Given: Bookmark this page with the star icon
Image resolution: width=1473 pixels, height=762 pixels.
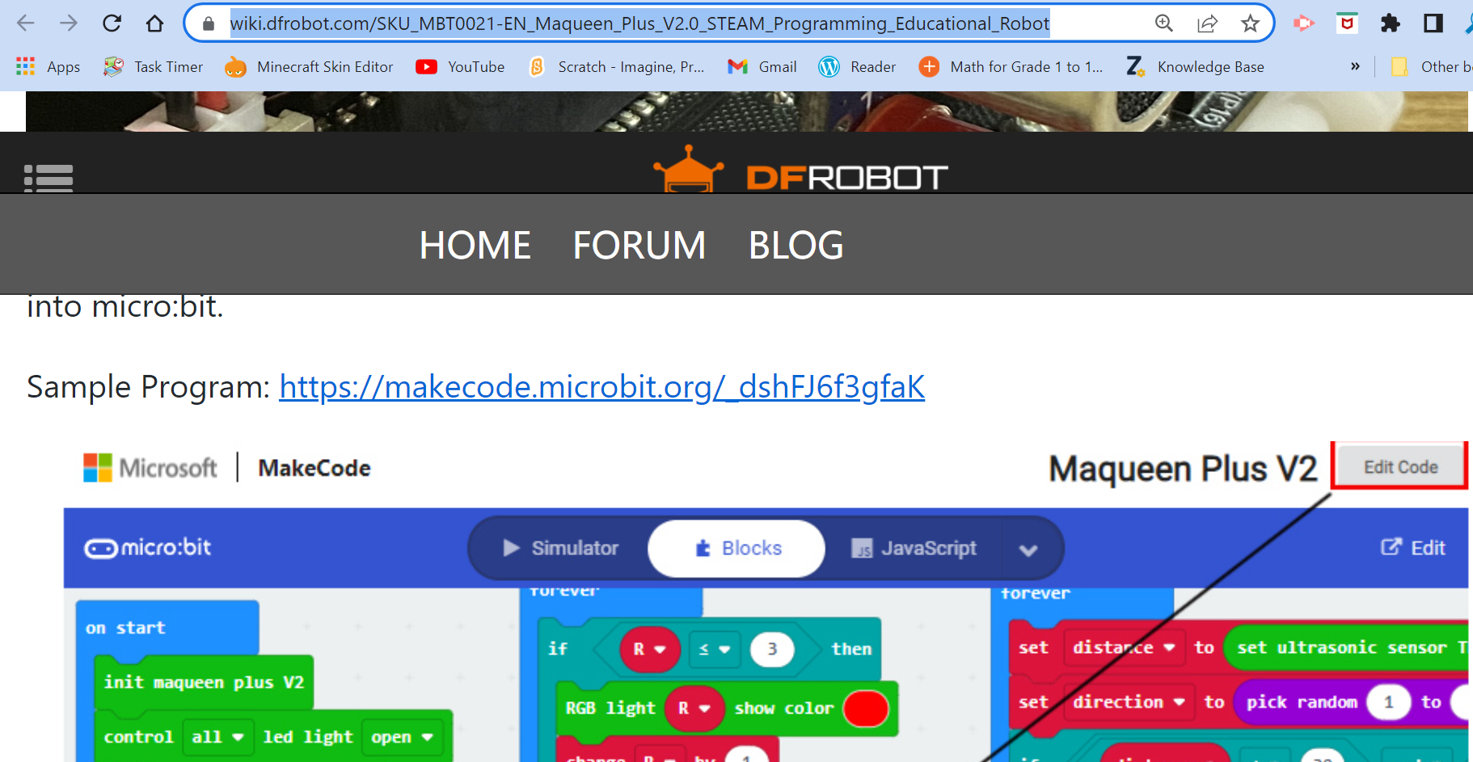Looking at the screenshot, I should (x=1250, y=23).
